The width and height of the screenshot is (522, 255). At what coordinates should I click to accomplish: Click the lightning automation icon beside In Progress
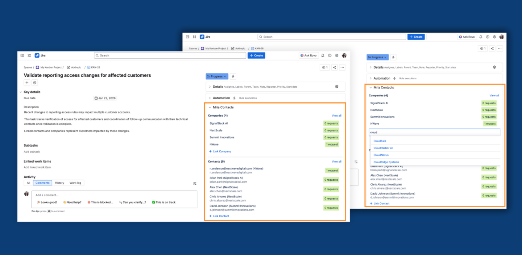pos(232,76)
